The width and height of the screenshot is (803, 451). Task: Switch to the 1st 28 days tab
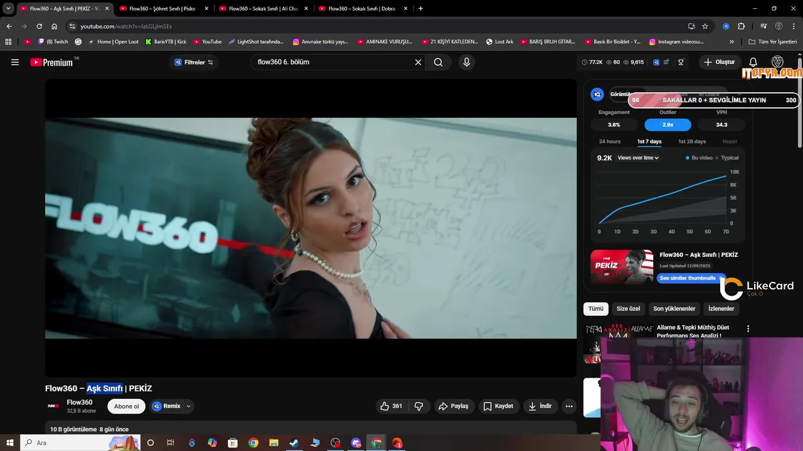tap(692, 142)
